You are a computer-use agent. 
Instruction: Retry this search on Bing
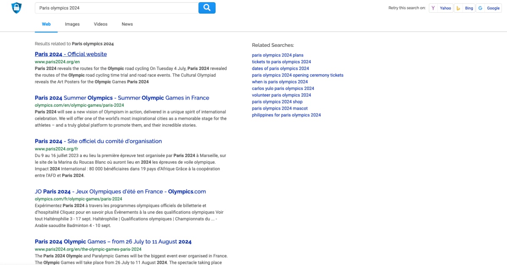click(465, 8)
